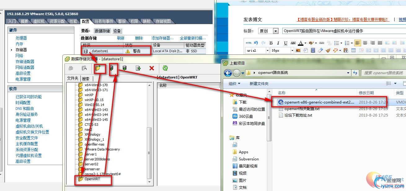Click the red X delete icon in datastore browser

coord(152,68)
